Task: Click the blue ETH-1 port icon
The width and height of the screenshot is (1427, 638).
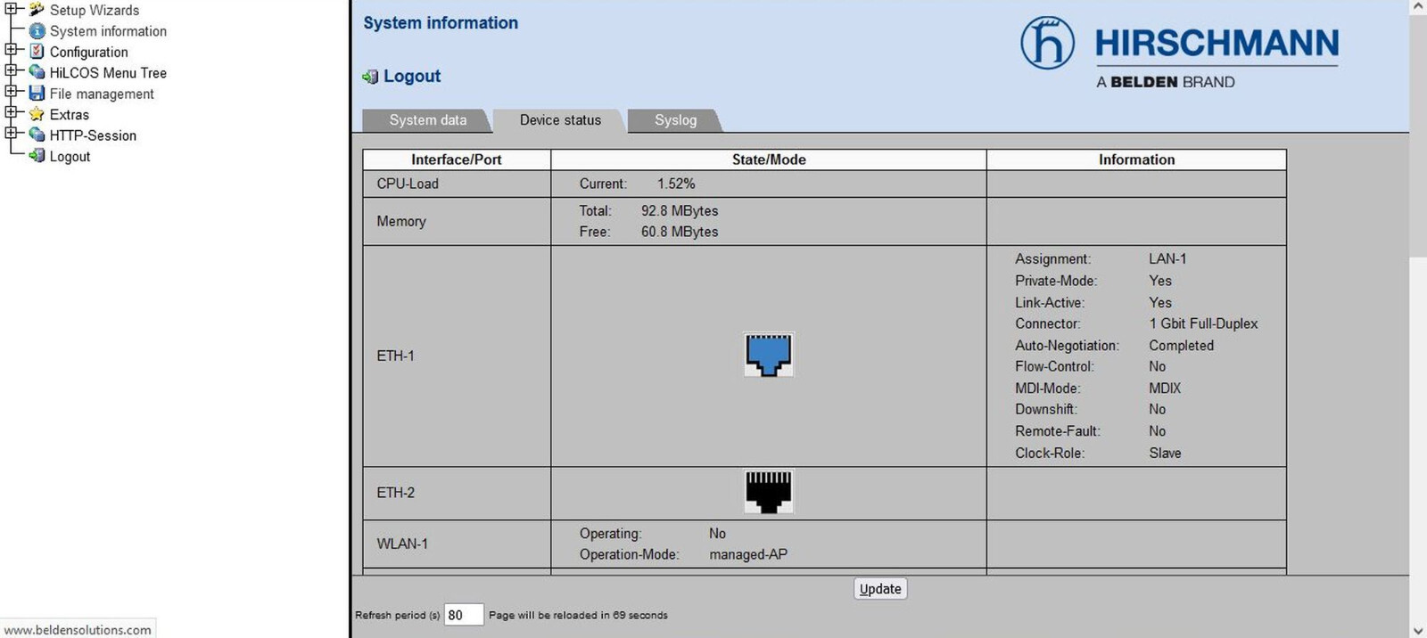Action: 768,355
